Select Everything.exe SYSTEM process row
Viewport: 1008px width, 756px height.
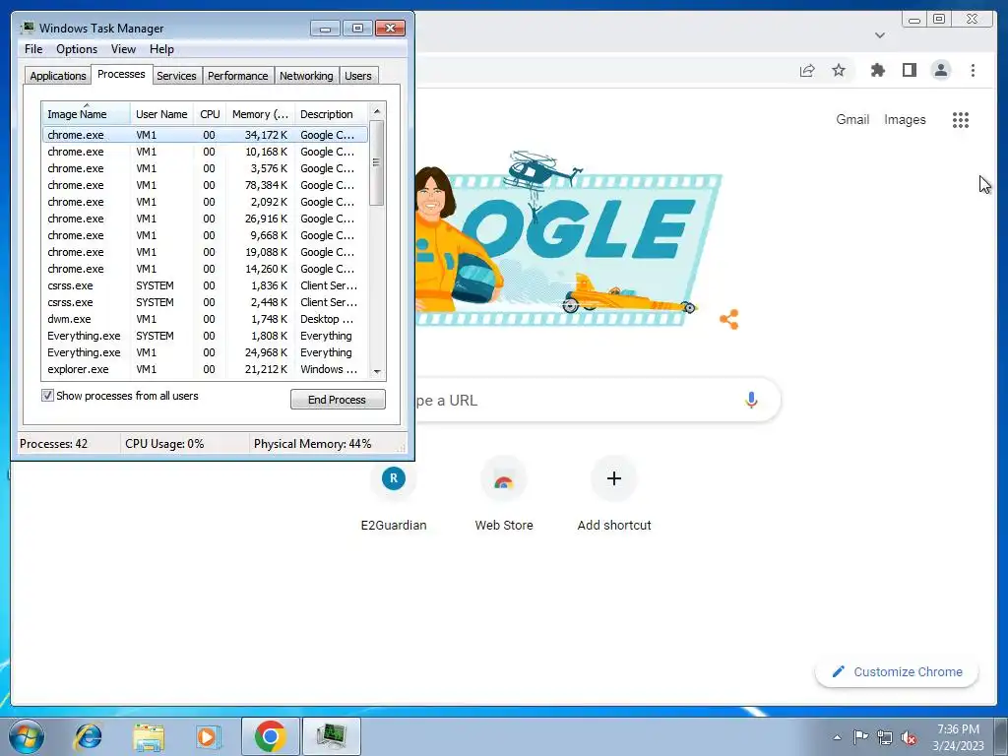[205, 336]
